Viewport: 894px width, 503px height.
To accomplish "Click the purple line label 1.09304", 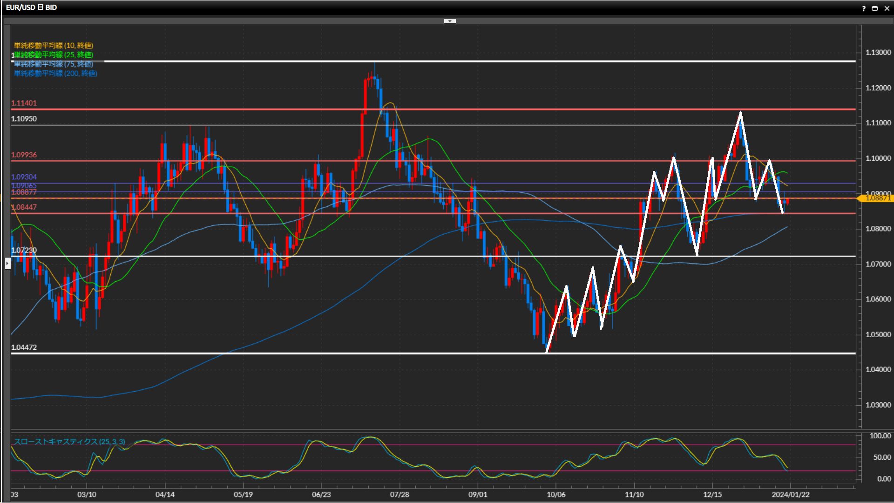I will (24, 177).
